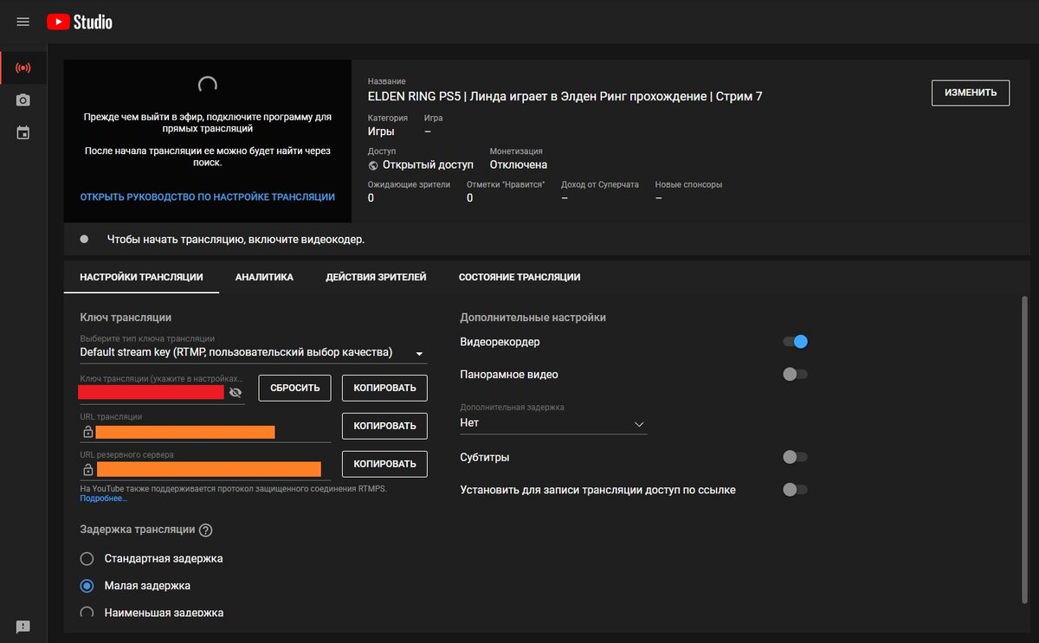Open the hamburger navigation menu
1039x643 pixels.
click(x=23, y=22)
